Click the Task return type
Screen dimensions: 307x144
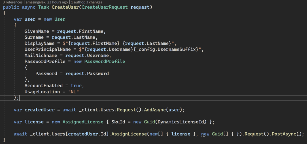click(43, 7)
